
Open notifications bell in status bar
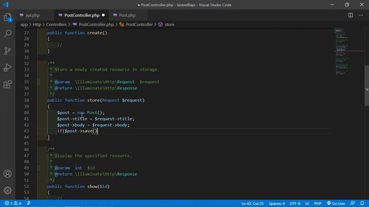pos(362,203)
